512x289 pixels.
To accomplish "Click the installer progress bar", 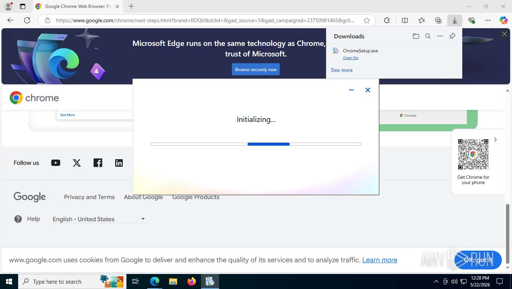I will 256,144.
